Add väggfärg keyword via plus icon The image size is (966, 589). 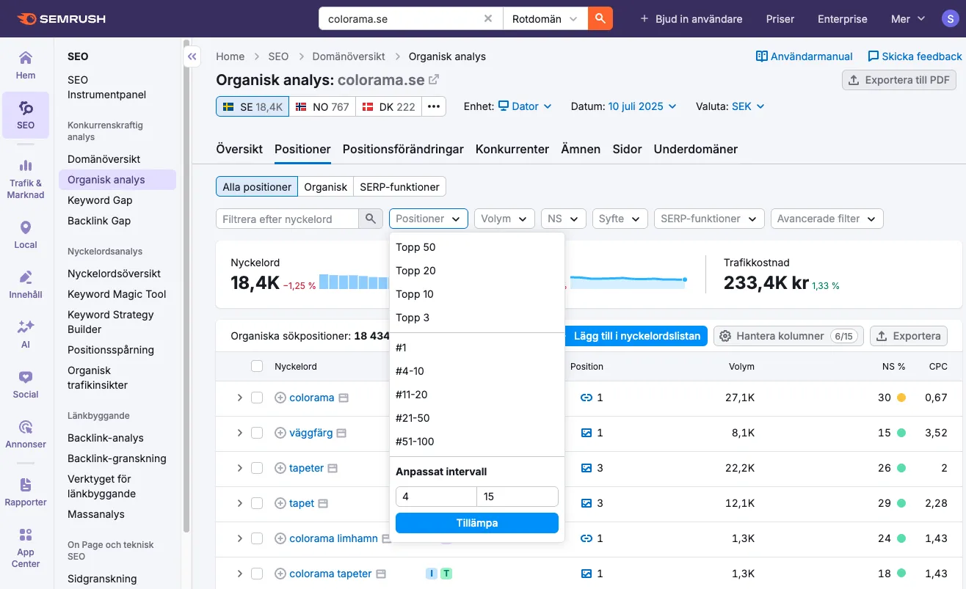coord(280,433)
